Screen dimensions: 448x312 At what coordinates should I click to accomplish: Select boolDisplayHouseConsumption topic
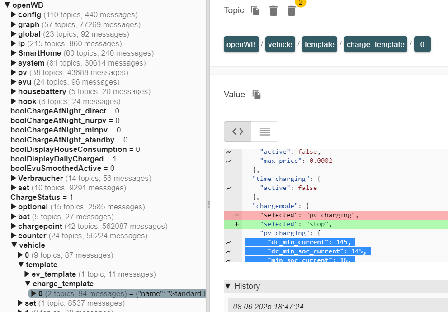point(75,149)
